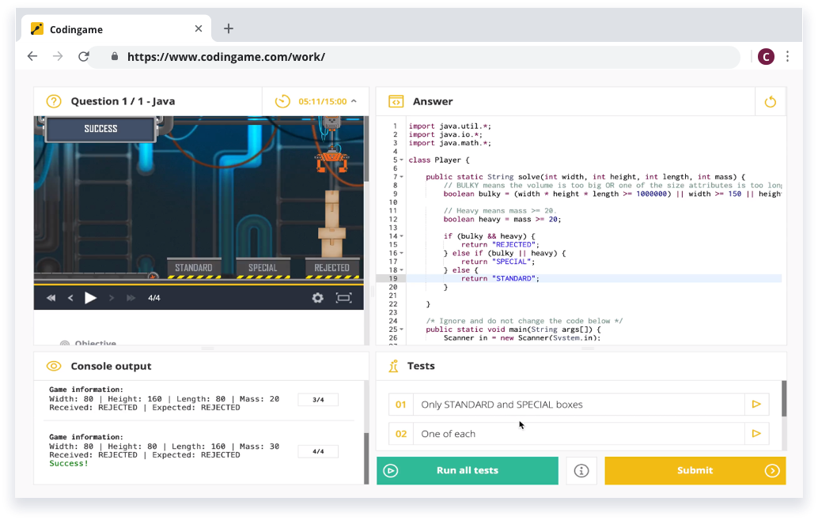Click the info icon beside Run all tests
This screenshot has width=818, height=520.
(x=581, y=471)
